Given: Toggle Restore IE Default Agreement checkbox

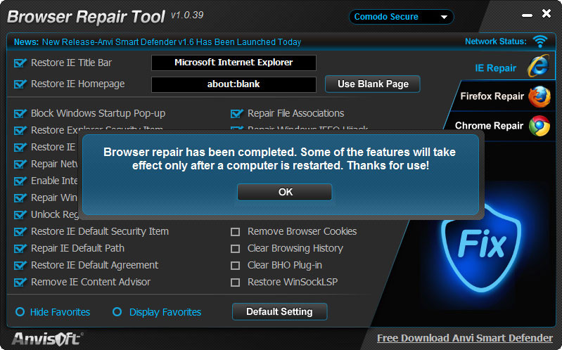Looking at the screenshot, I should tap(20, 265).
